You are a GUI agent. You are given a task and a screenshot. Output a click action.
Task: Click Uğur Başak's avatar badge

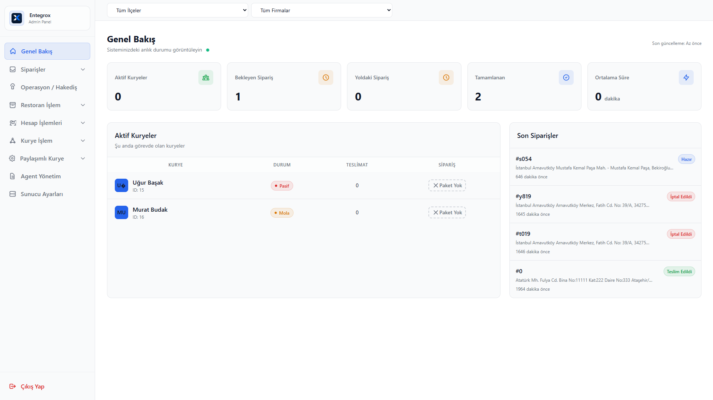click(121, 185)
